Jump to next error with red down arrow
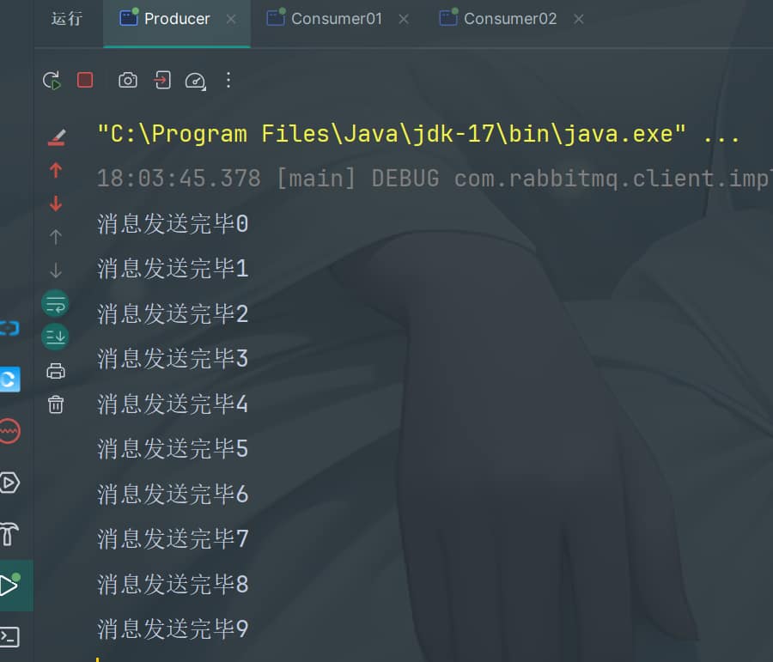The width and height of the screenshot is (773, 662). [56, 203]
